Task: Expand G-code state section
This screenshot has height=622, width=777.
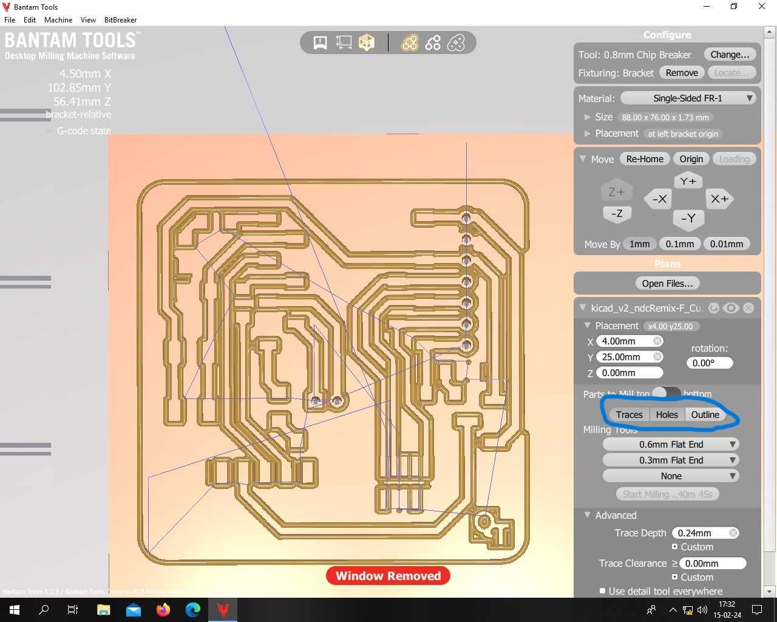Action: point(50,131)
